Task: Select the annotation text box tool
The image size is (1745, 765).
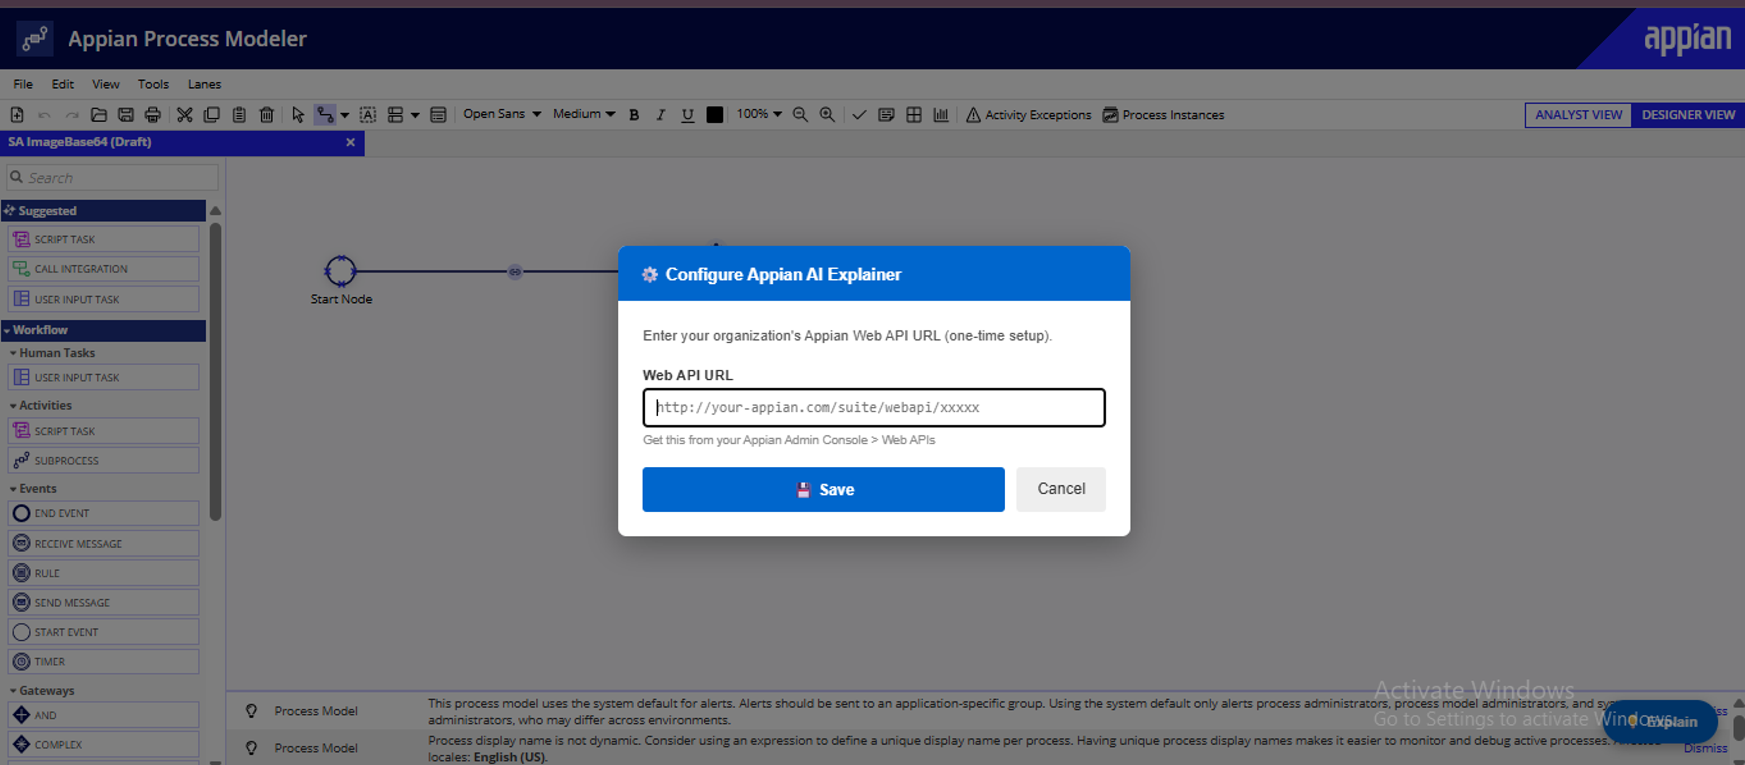Action: tap(368, 114)
